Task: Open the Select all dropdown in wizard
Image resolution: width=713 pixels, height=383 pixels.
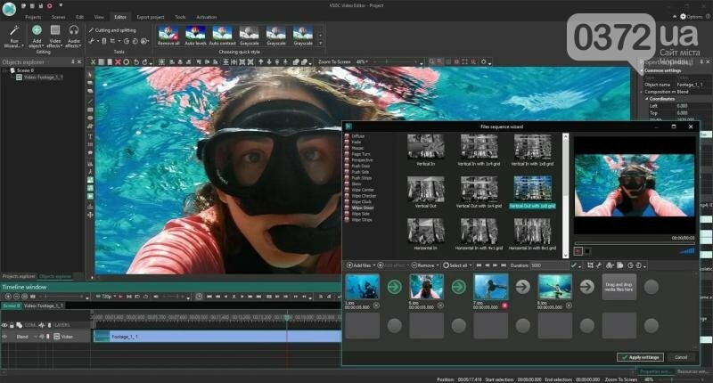Action: coord(457,265)
